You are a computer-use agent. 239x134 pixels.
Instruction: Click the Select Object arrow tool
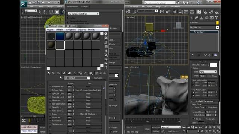tap(40, 12)
